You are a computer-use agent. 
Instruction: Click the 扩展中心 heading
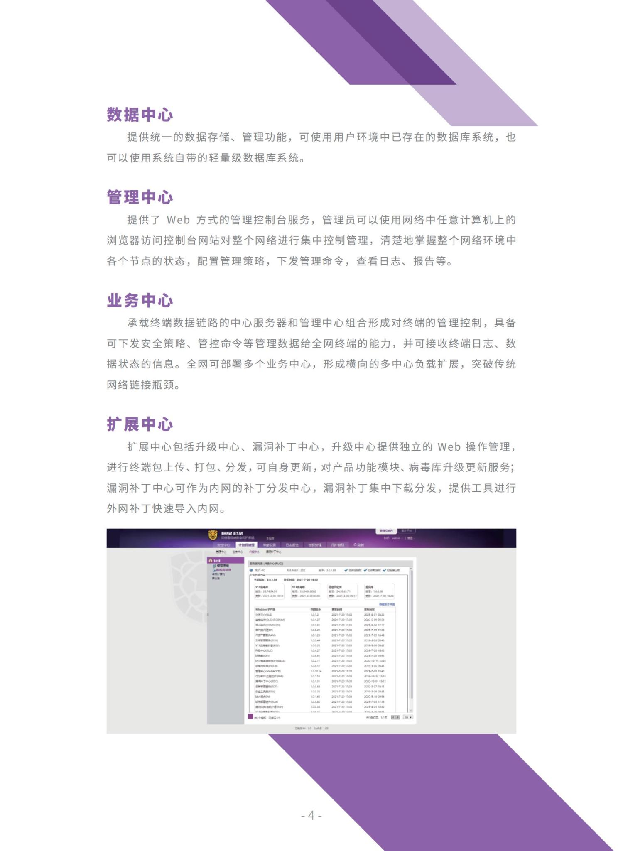(x=140, y=424)
